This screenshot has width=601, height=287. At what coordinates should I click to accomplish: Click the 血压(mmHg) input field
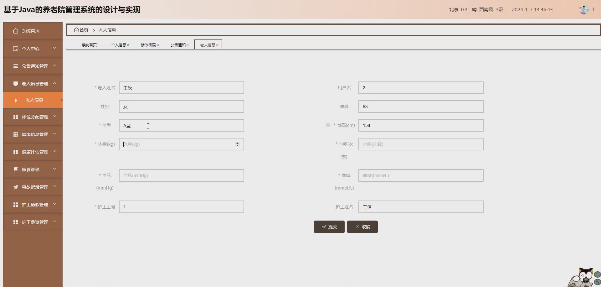tap(182, 175)
